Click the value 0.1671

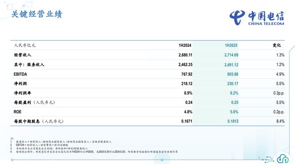pos(187,121)
